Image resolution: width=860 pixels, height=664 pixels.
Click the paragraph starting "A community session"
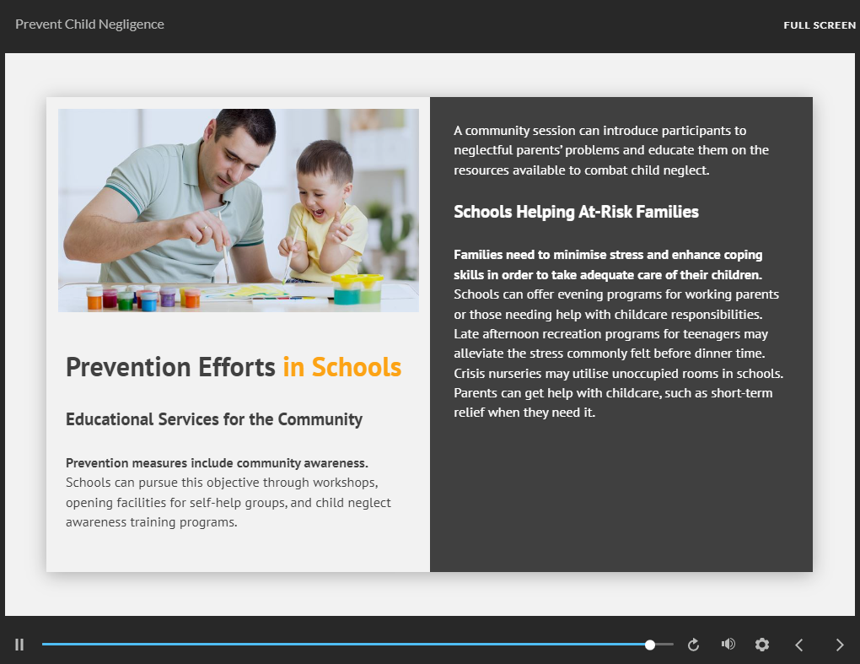[x=610, y=150]
